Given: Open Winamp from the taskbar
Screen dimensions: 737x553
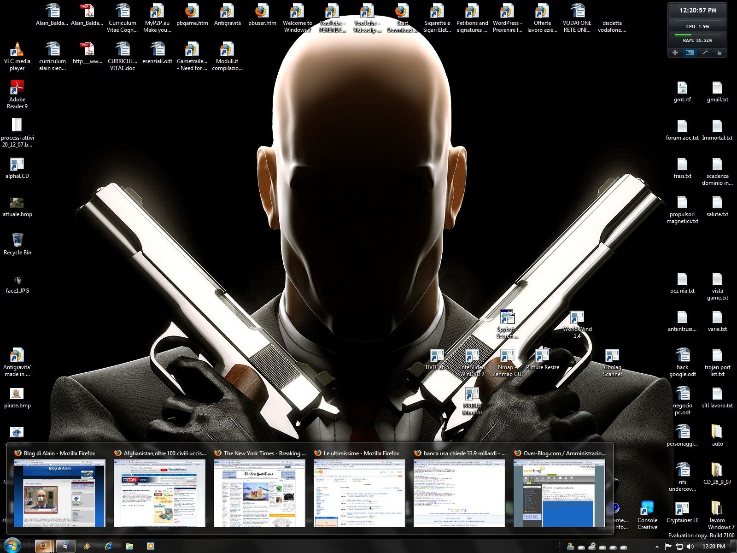Looking at the screenshot, I should pyautogui.click(x=87, y=546).
